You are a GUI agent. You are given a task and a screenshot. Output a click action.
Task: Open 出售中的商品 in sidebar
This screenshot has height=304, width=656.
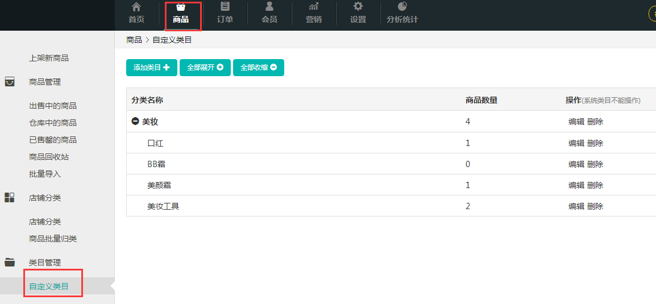(53, 106)
